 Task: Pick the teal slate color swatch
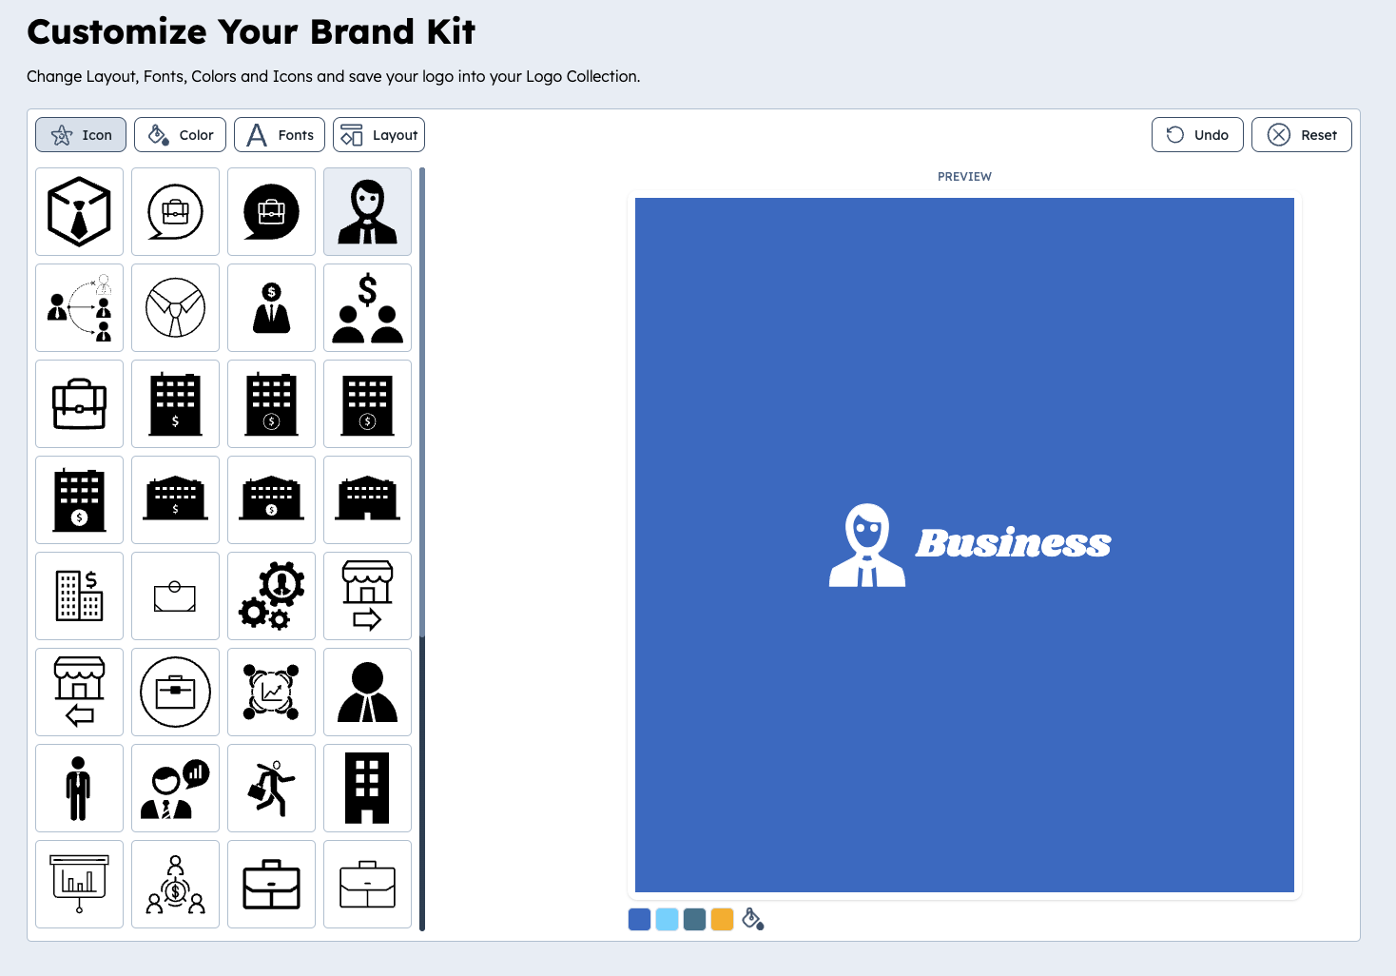point(695,920)
